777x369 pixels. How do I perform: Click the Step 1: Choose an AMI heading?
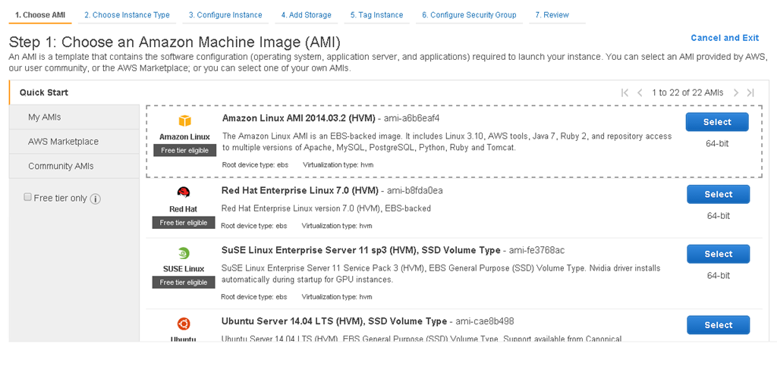pos(175,42)
